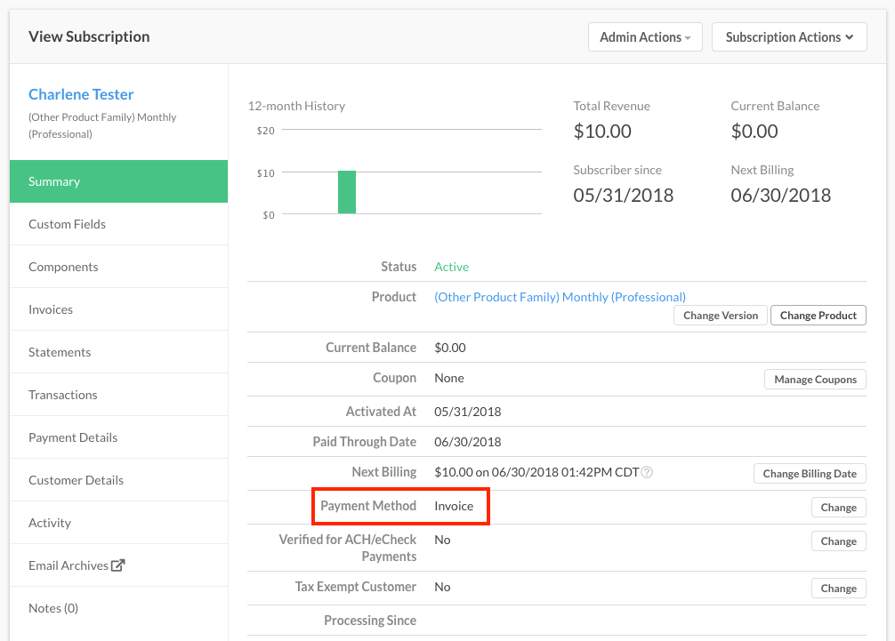This screenshot has height=641, width=895.
Task: Open Payment Details in the sidebar
Action: [x=73, y=437]
